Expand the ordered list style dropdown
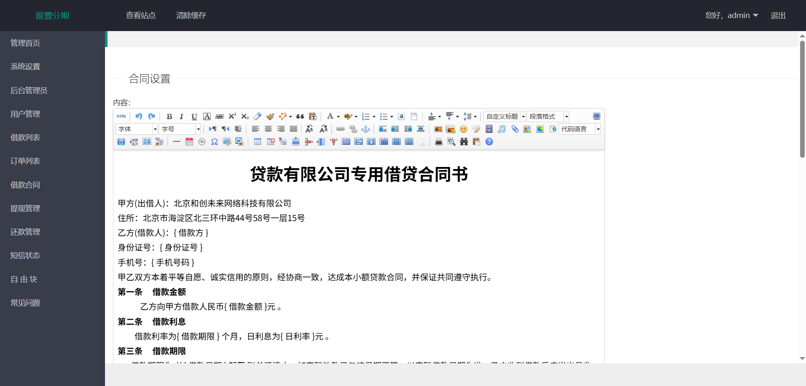Screen dimensions: 806x386 tap(374, 117)
